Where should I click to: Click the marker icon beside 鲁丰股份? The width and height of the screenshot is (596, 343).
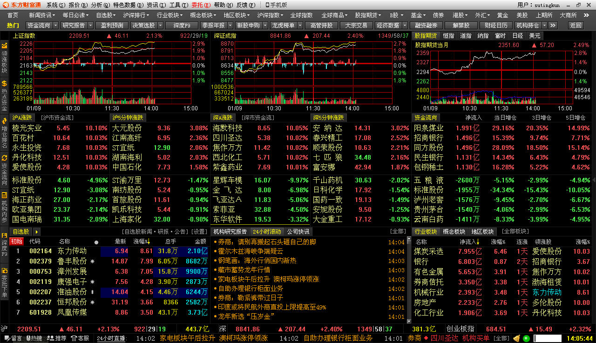pyautogui.click(x=93, y=261)
